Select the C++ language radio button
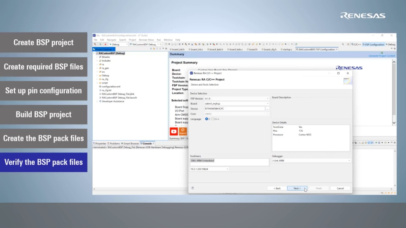Image resolution: width=406 pixels, height=228 pixels. 213,119
